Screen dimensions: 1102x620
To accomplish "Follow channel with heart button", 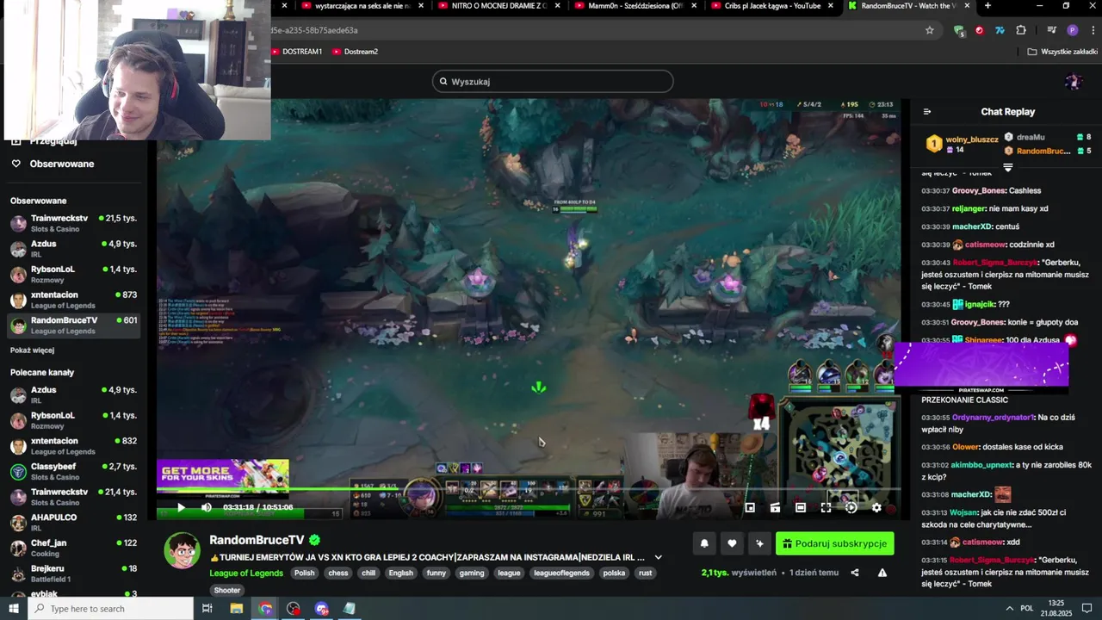I will [732, 543].
